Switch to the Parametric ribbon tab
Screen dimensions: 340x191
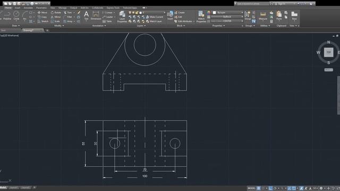click(x=41, y=8)
